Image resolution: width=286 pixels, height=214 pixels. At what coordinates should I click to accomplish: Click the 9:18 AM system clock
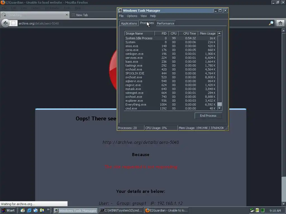275,211
